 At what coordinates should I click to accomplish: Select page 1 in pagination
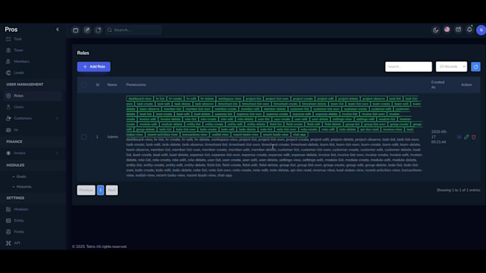tap(101, 190)
